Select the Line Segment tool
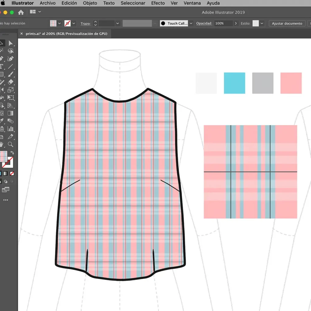This screenshot has height=311, width=311. (11, 67)
